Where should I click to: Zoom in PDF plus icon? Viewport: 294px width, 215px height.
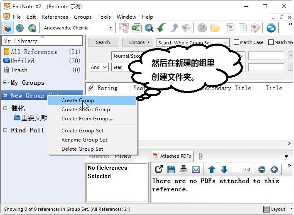pos(274,169)
